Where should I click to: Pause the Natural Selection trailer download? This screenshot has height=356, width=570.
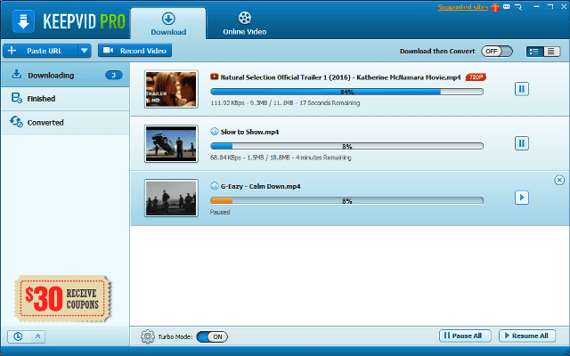click(522, 89)
